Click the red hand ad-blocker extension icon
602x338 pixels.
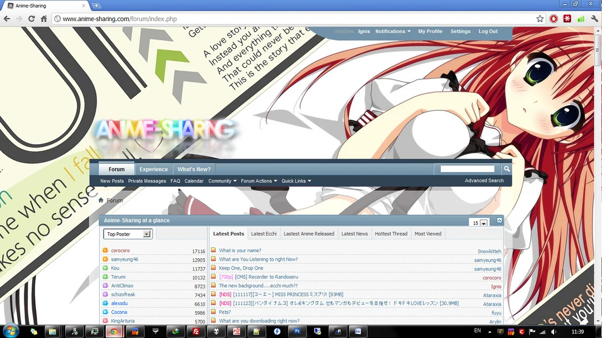(554, 18)
